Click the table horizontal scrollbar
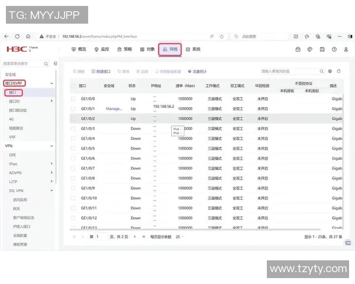Viewport: 355px width, 284px height. coord(195,230)
